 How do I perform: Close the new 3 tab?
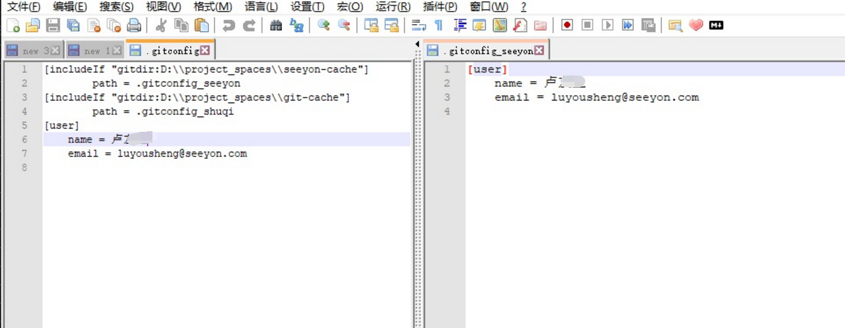[55, 50]
